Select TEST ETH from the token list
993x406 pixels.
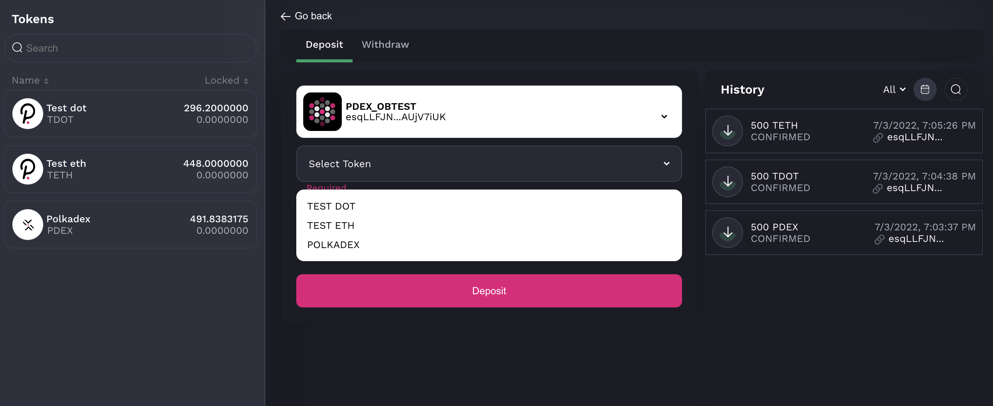pos(331,225)
